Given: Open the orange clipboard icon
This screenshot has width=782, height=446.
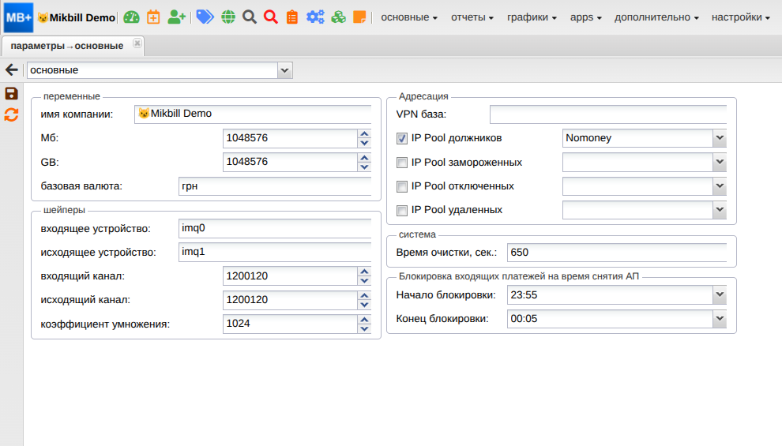Looking at the screenshot, I should [x=292, y=17].
